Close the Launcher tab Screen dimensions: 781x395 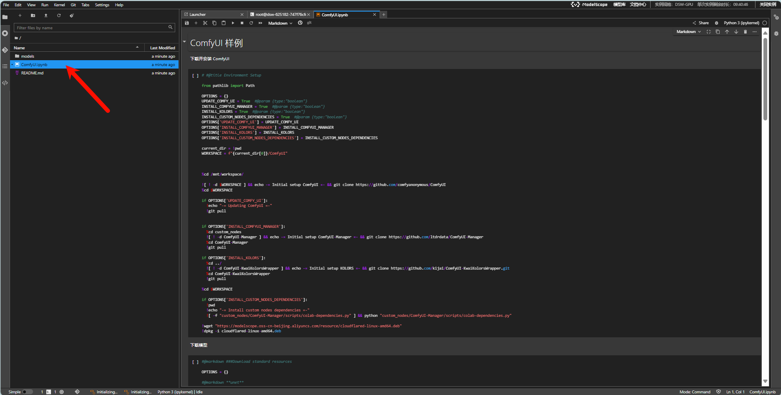click(242, 15)
